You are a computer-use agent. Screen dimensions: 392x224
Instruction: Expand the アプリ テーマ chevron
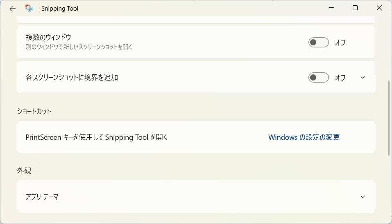tap(363, 197)
